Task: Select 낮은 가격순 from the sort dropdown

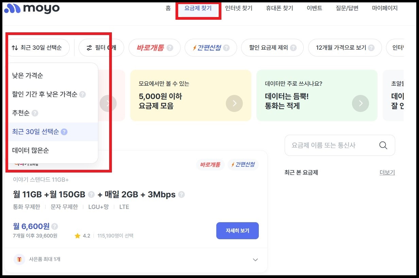Action: 28,75
